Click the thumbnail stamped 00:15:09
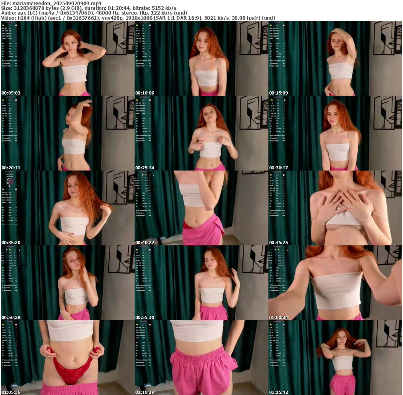 [x=335, y=58]
